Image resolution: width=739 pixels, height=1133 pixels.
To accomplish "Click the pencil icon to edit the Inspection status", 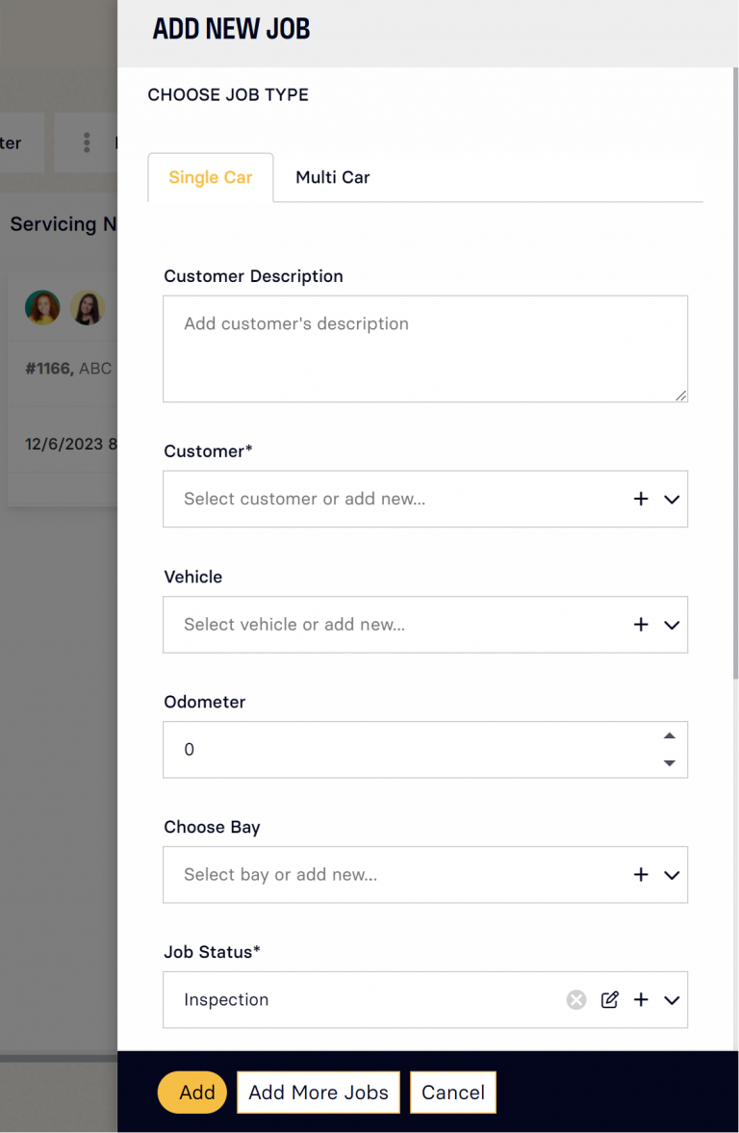I will click(x=609, y=999).
